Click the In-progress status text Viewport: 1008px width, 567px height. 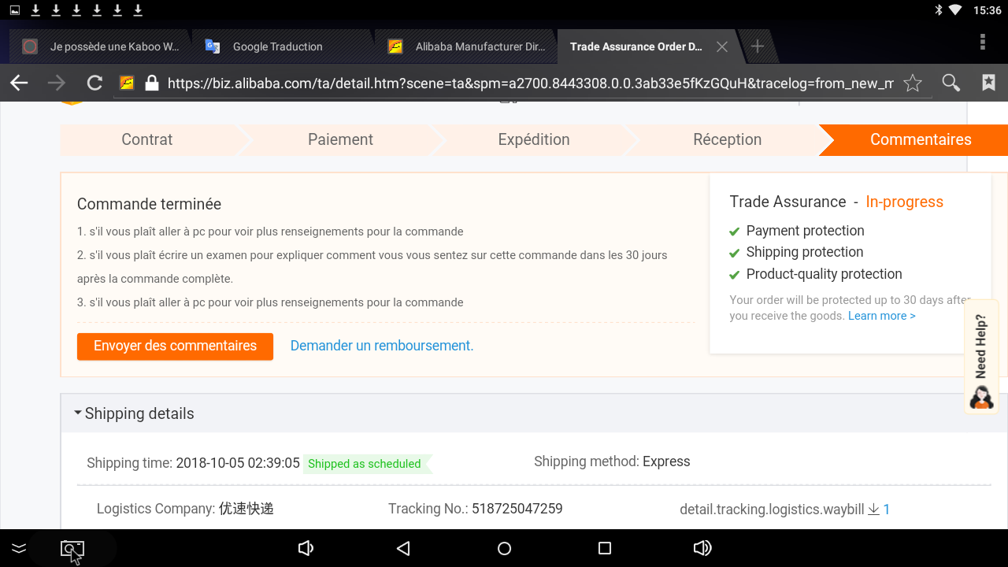tap(904, 202)
